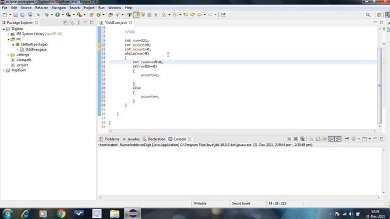
Task: Click the Open Console icon
Action: click(x=364, y=139)
